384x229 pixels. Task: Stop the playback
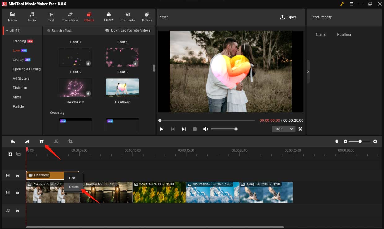tap(195, 129)
